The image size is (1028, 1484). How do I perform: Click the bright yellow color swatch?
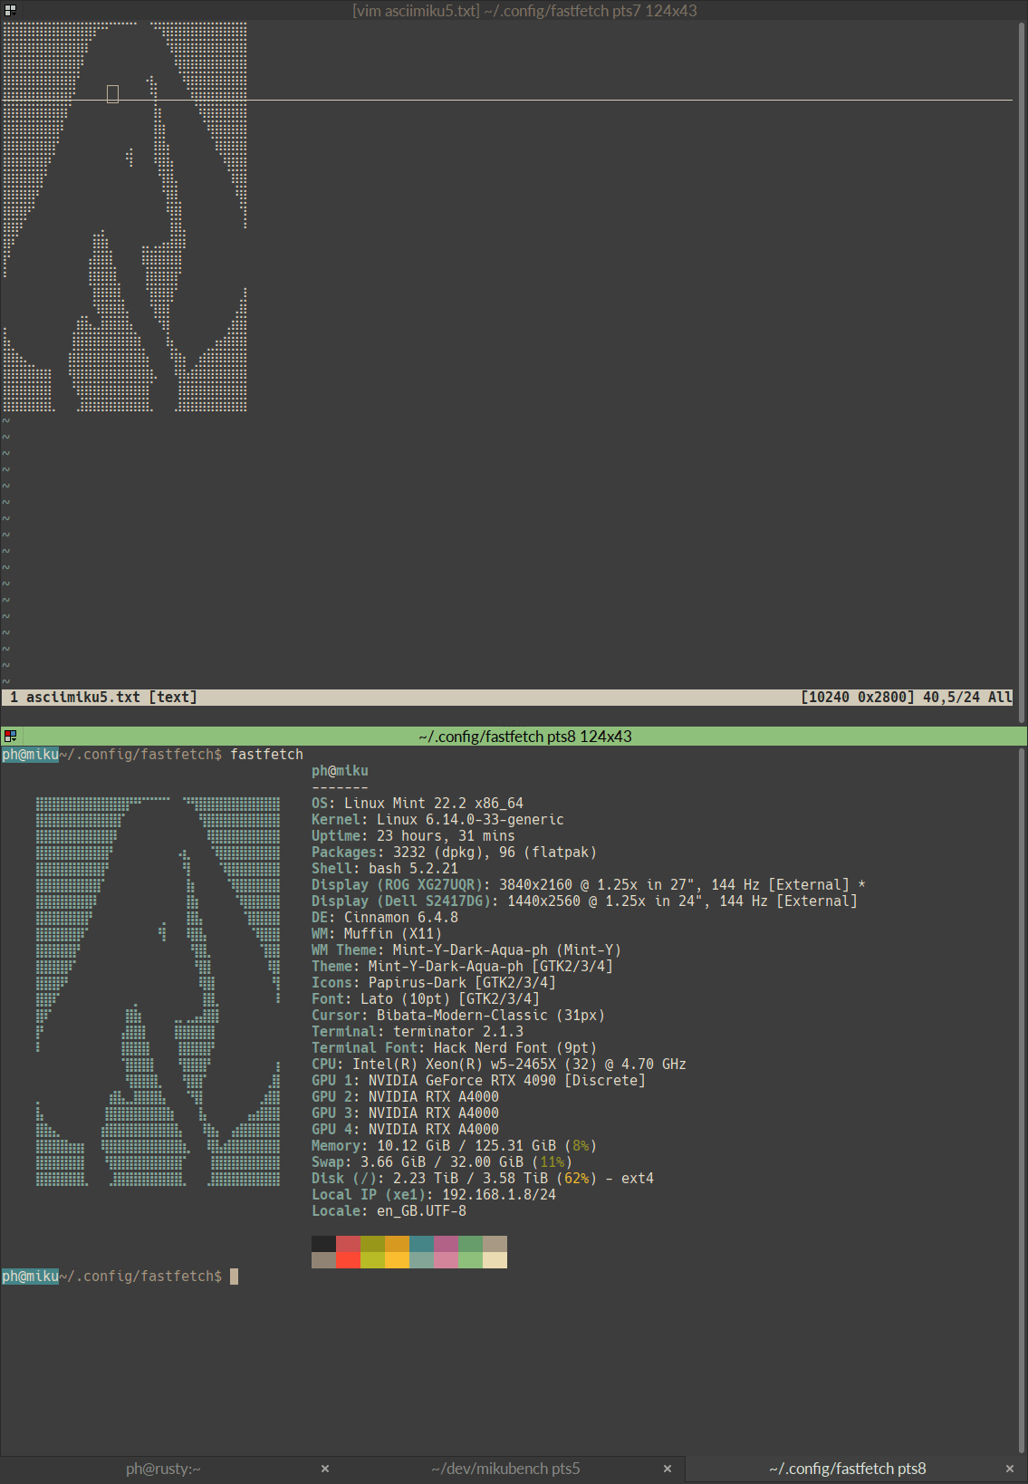click(x=397, y=1260)
